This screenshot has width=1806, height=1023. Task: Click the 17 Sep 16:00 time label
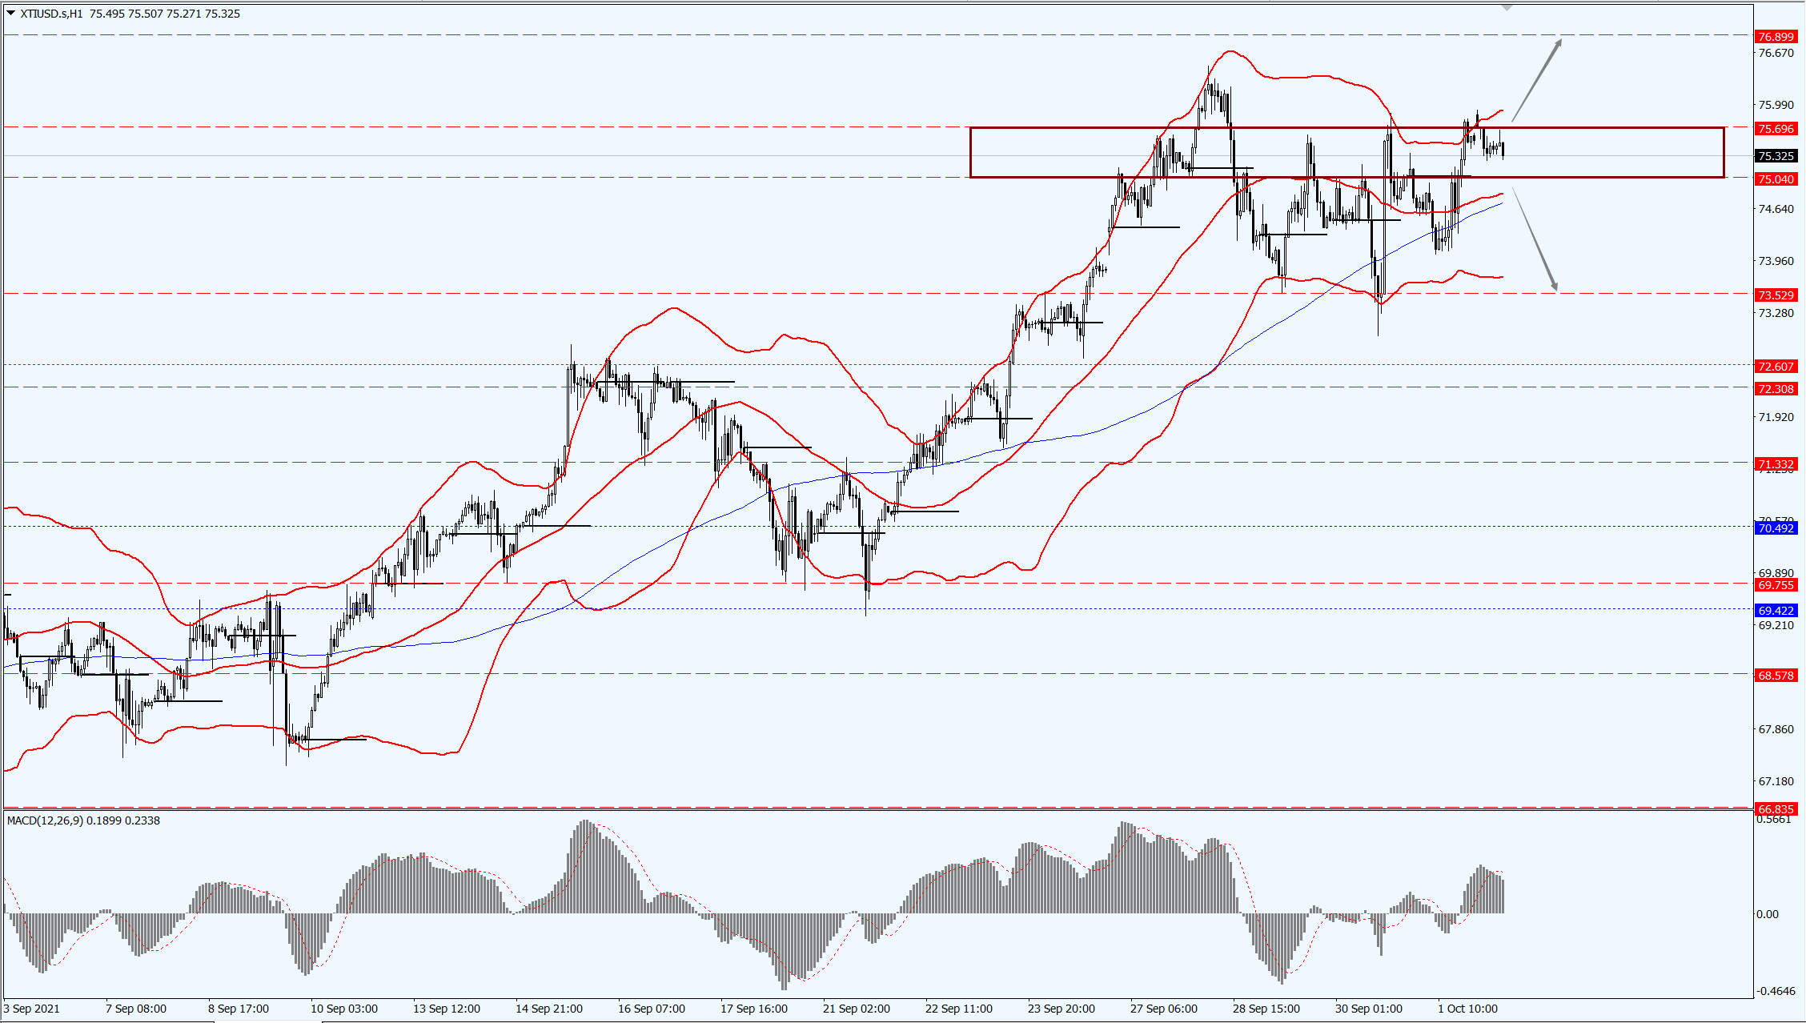[x=754, y=1009]
